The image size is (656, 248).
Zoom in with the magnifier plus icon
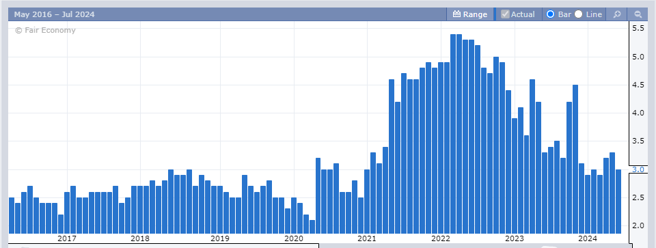coord(616,14)
